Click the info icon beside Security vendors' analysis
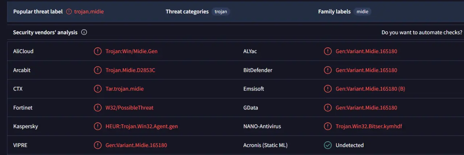Screen dimensions: 464x155 pos(84,32)
